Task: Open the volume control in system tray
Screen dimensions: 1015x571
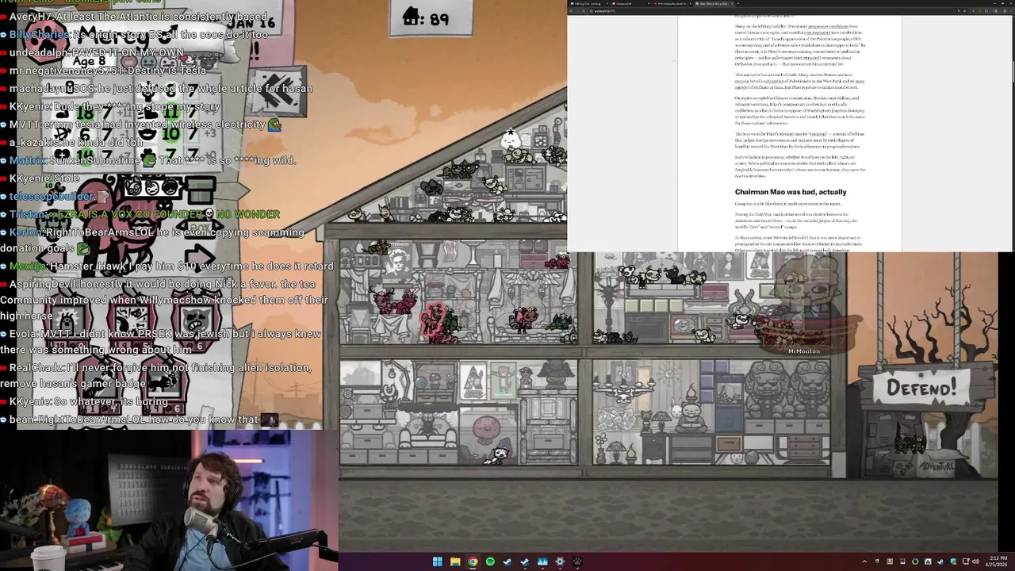Action: [x=975, y=561]
